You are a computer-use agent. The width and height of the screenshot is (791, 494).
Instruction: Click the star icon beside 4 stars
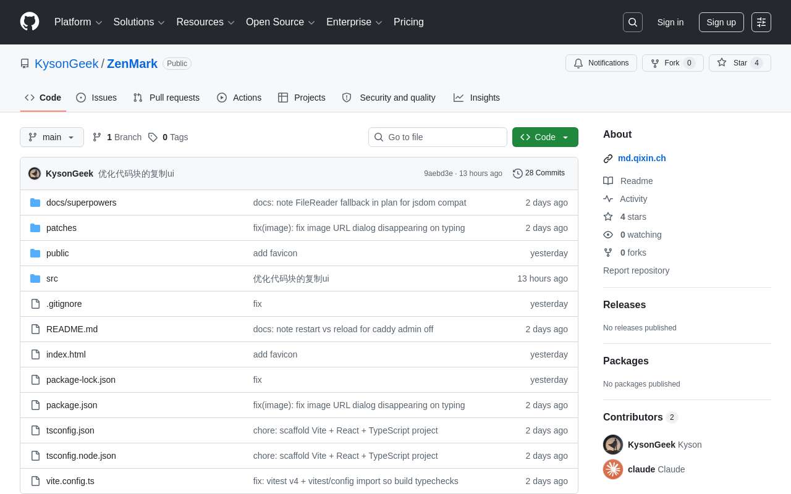point(608,217)
